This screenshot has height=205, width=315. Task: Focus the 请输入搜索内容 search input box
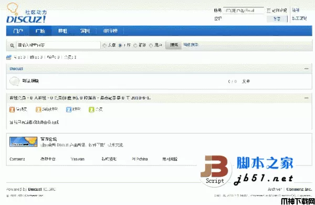(x=58, y=45)
